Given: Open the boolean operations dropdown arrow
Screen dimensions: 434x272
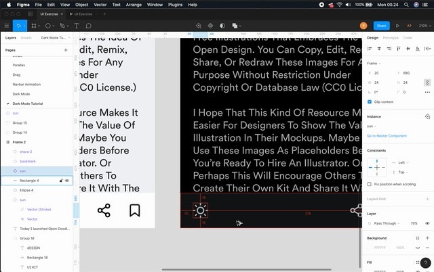Looking at the screenshot, I should [x=240, y=26].
